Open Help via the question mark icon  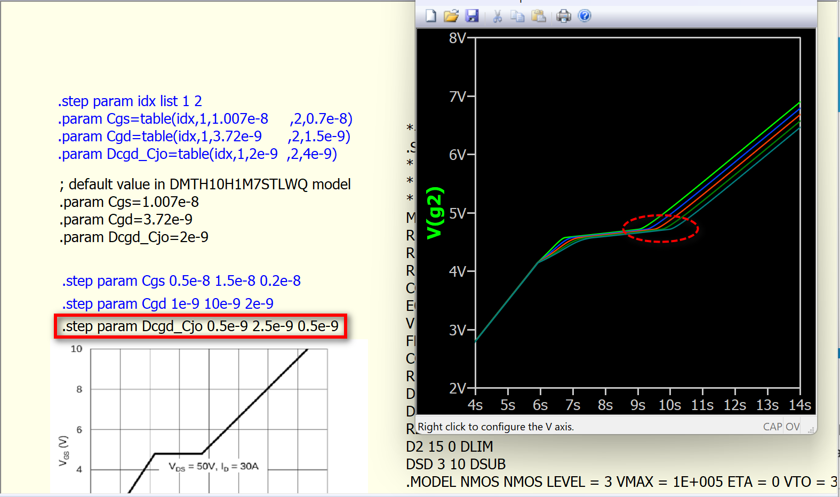click(x=585, y=16)
